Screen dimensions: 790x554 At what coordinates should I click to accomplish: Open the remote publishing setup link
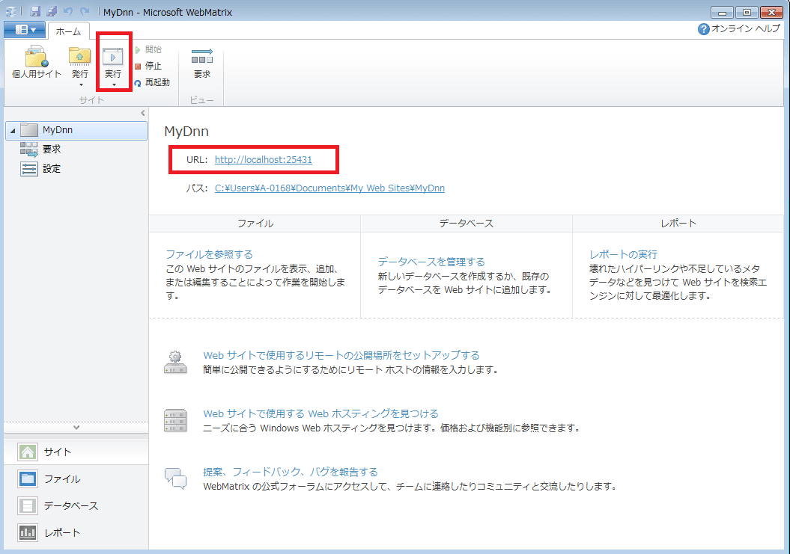341,355
